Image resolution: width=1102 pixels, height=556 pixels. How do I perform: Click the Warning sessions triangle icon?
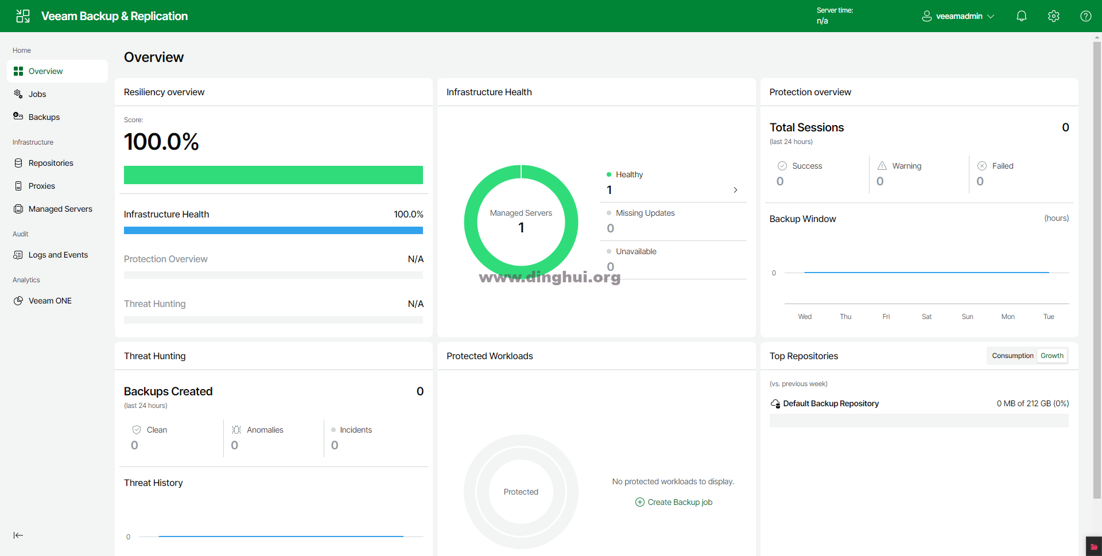coord(882,166)
